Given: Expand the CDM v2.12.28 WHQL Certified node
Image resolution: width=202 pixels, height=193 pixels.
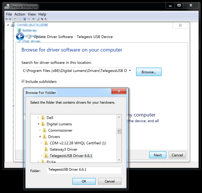Looking at the screenshot, I should coord(41,143).
